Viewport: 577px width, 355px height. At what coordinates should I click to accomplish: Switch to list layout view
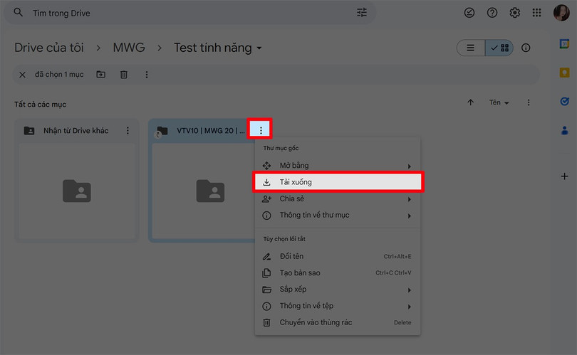click(470, 48)
